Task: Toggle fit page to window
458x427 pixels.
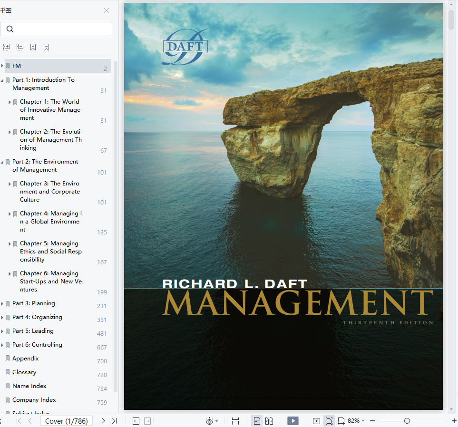Action: coord(329,421)
